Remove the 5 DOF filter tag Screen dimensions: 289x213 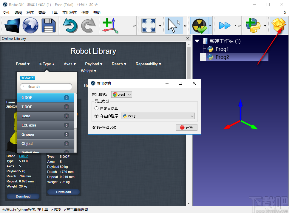[33, 78]
